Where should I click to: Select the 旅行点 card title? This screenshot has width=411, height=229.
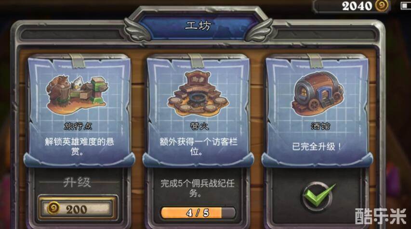[78, 126]
